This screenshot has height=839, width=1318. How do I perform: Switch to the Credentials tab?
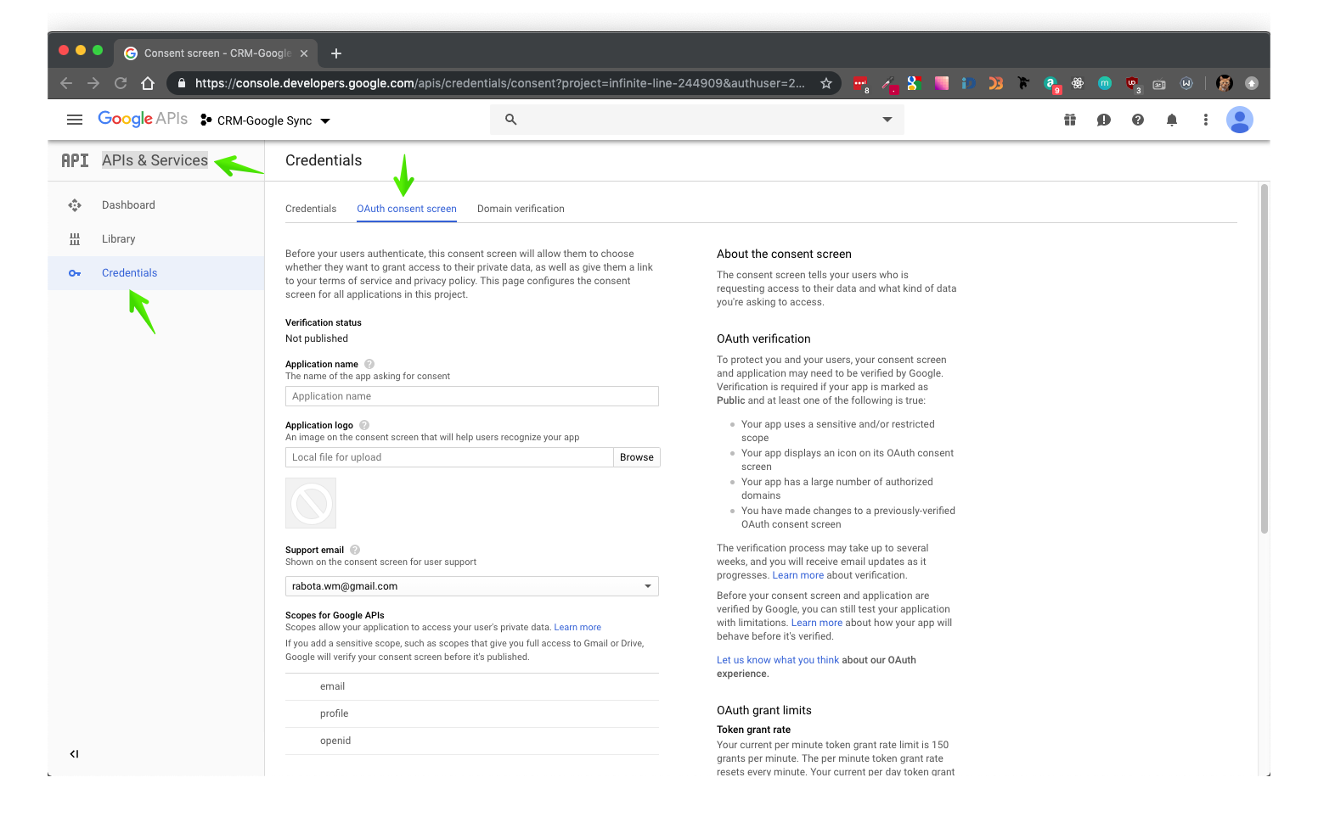[x=311, y=209]
